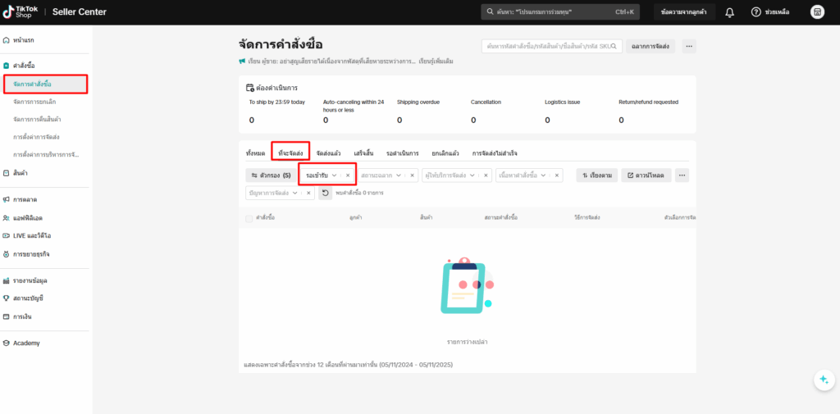840x414 pixels.
Task: Click the ฉลากการจัดส่ง button
Action: [651, 46]
